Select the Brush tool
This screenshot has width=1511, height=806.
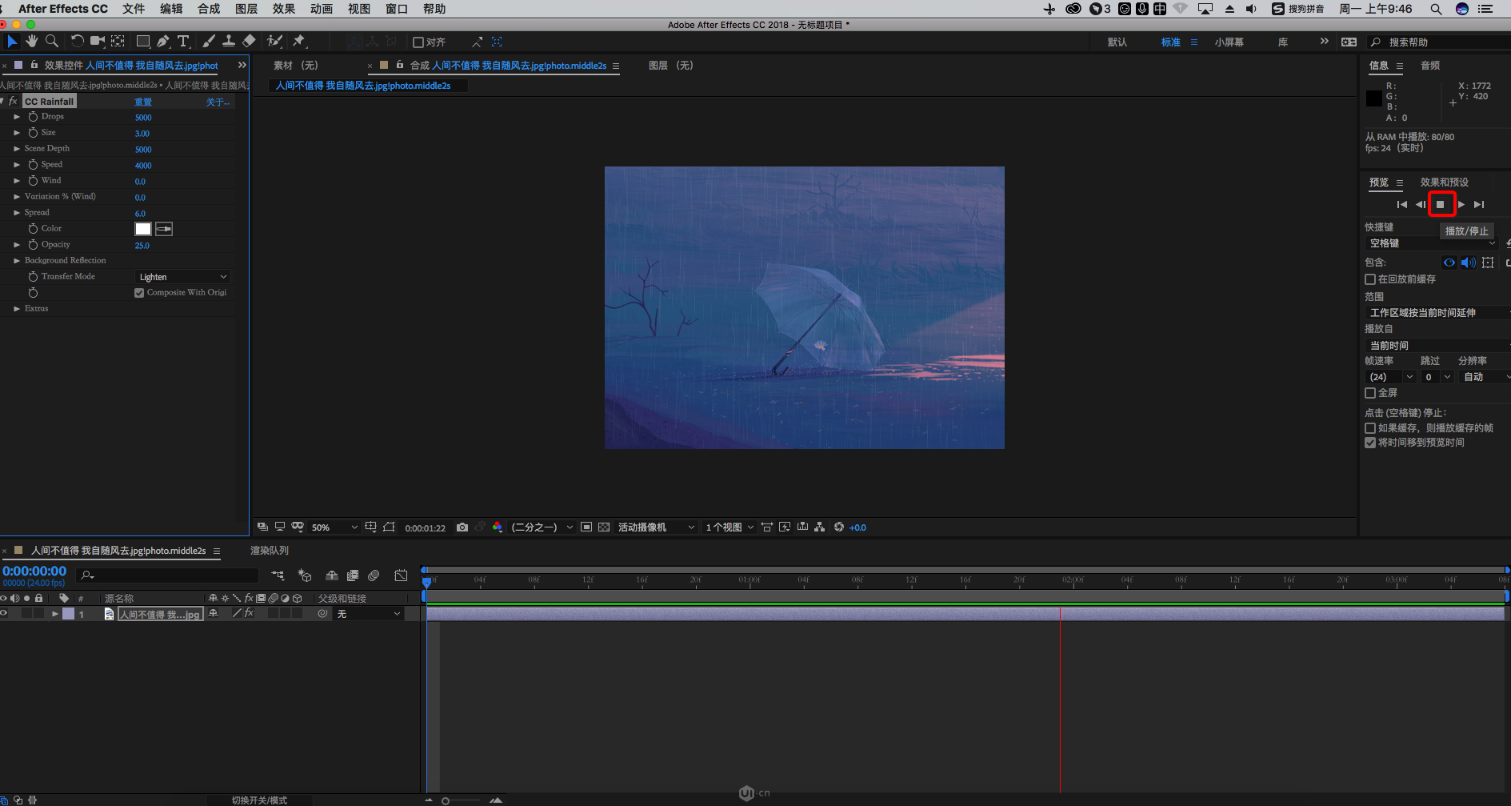[209, 41]
